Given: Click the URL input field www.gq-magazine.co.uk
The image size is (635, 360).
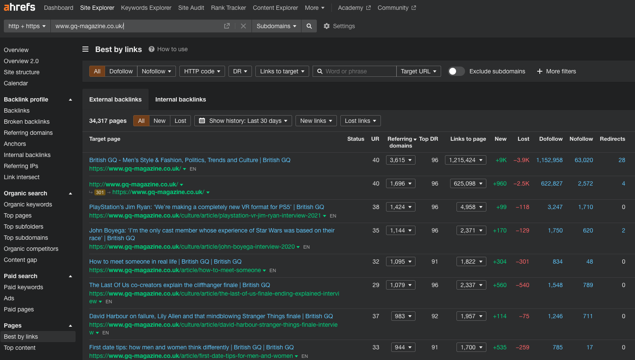Looking at the screenshot, I should tap(137, 26).
